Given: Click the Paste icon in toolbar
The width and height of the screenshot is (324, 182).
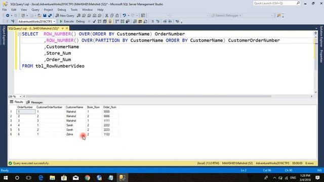Looking at the screenshot, I should tap(117, 16).
